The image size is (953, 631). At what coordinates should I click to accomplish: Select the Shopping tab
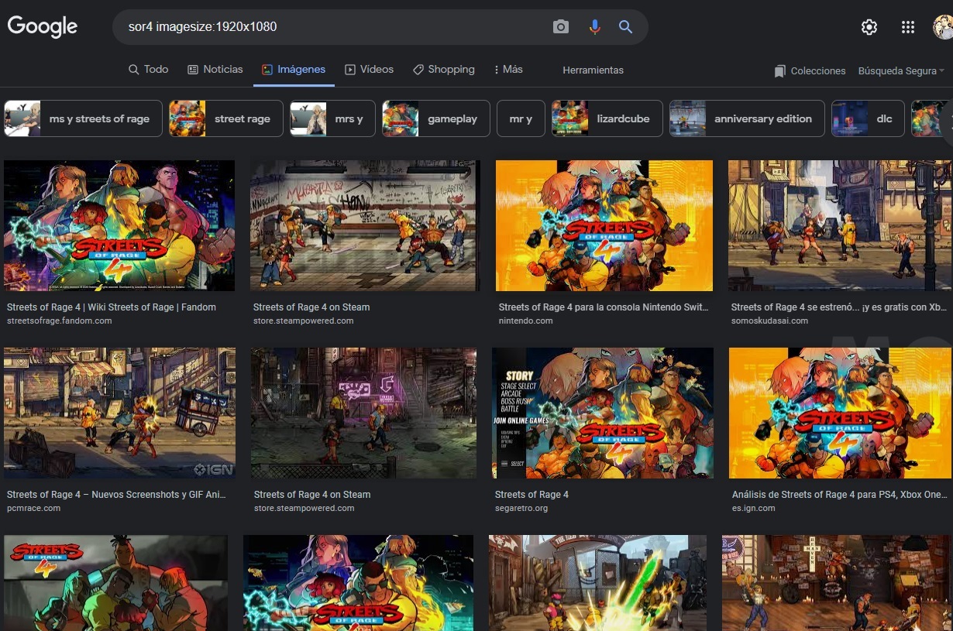click(x=444, y=70)
